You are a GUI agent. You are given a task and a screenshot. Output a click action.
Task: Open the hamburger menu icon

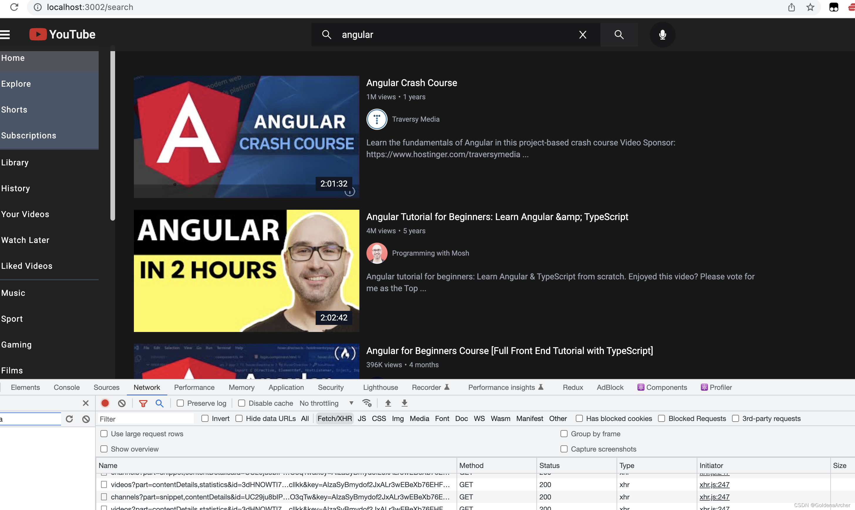(x=5, y=35)
